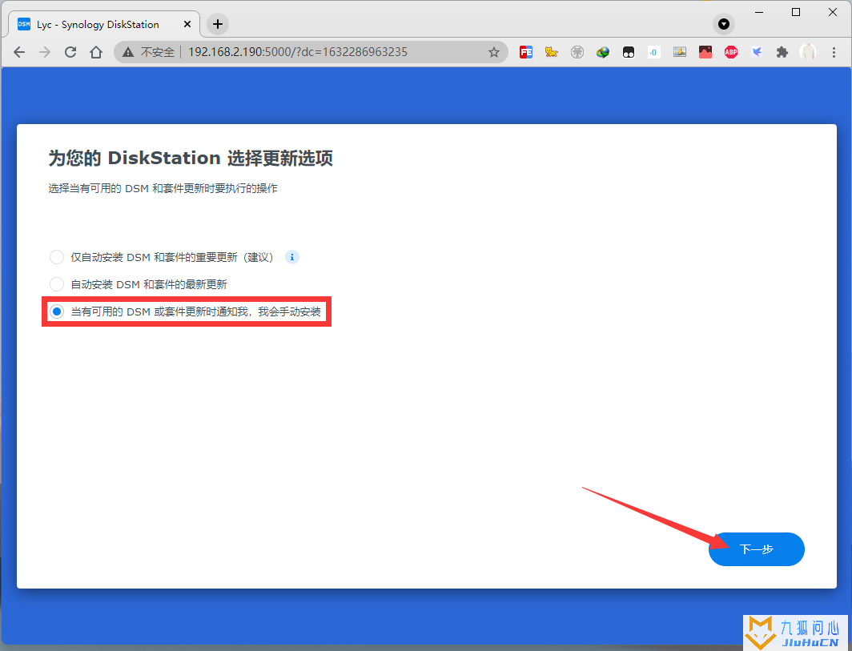Open the black Tampermonkey extension icon
852x651 pixels.
(x=628, y=52)
